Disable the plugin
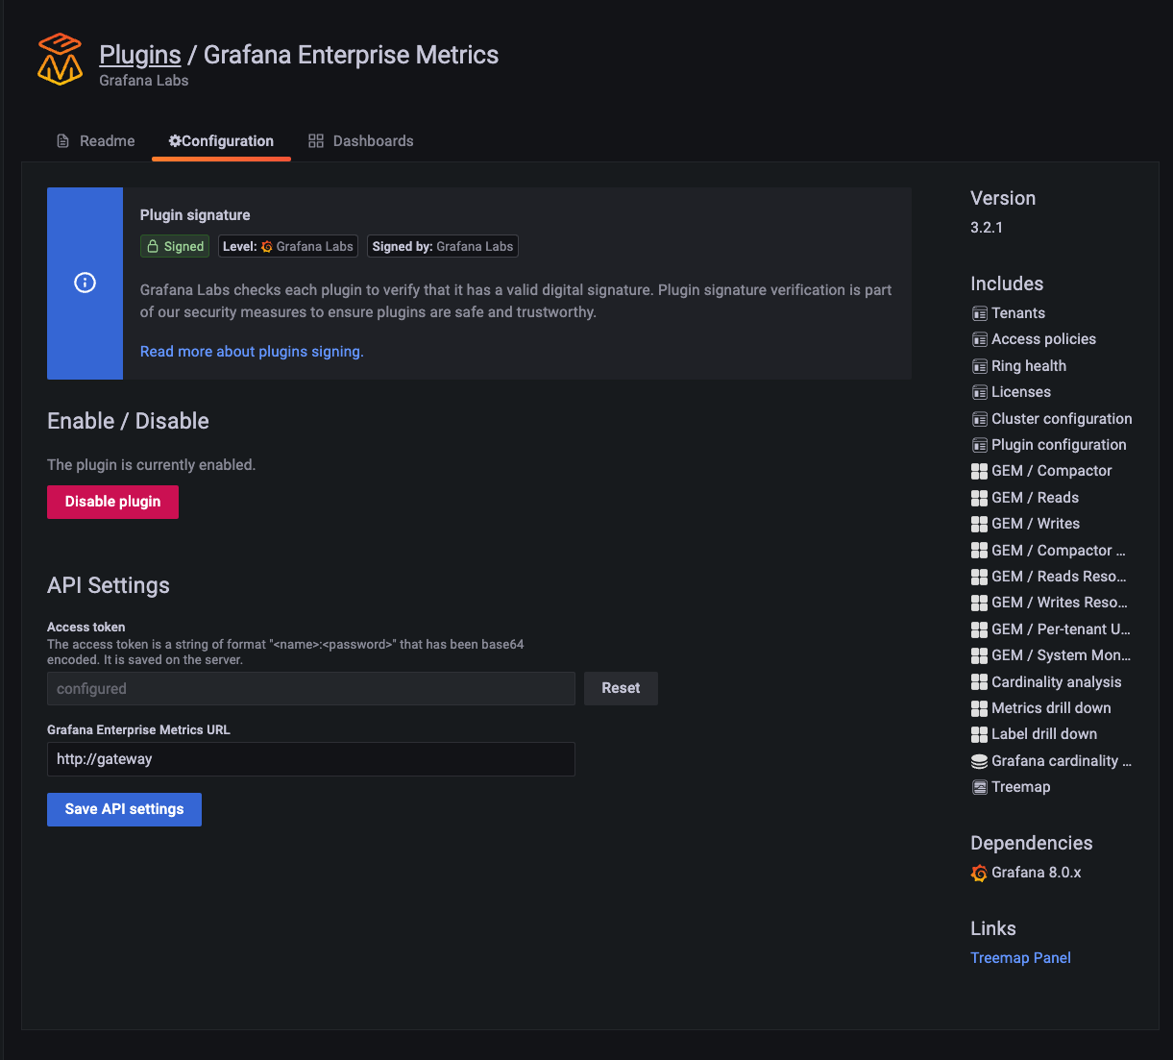The width and height of the screenshot is (1173, 1060). [112, 502]
